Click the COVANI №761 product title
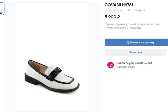 119,5
